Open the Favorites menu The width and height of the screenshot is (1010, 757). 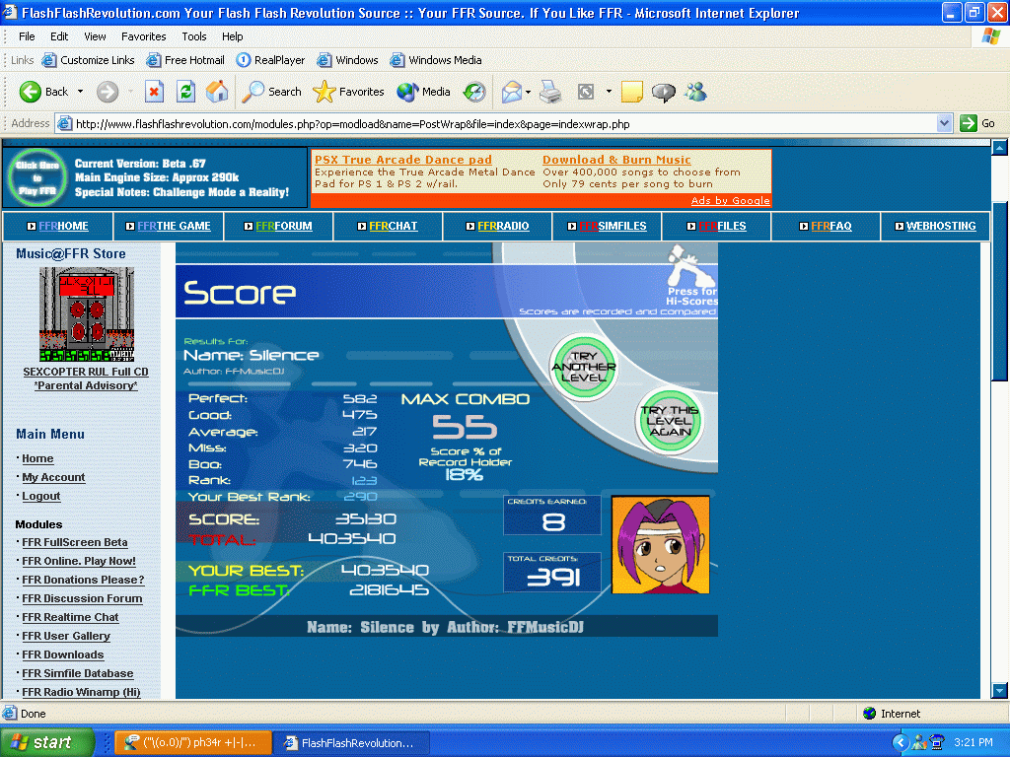tap(144, 36)
